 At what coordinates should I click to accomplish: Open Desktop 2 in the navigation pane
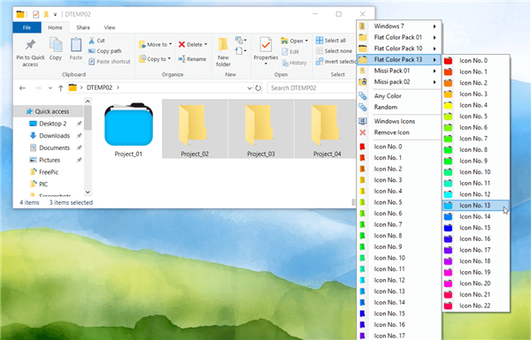(x=52, y=124)
